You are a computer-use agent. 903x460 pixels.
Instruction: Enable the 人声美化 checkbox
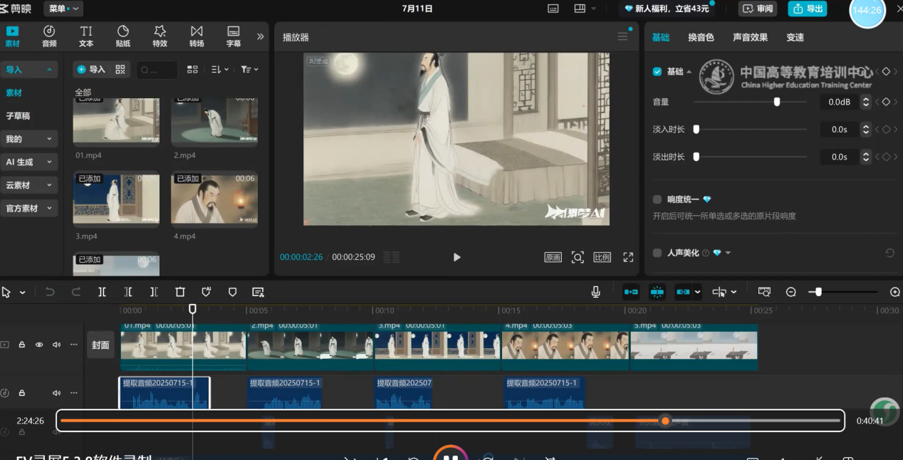pyautogui.click(x=657, y=253)
